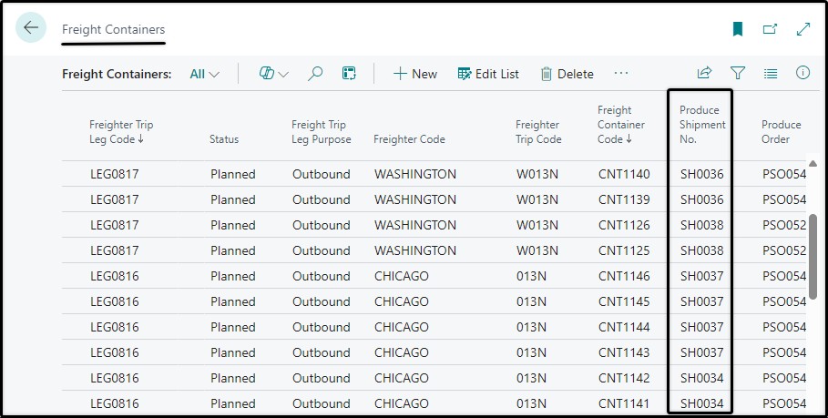
Task: Click the back arrow button
Action: click(31, 27)
